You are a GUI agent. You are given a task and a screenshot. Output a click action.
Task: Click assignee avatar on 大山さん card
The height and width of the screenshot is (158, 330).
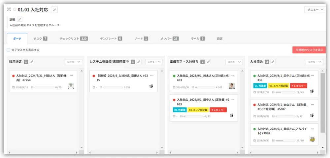click(312, 115)
